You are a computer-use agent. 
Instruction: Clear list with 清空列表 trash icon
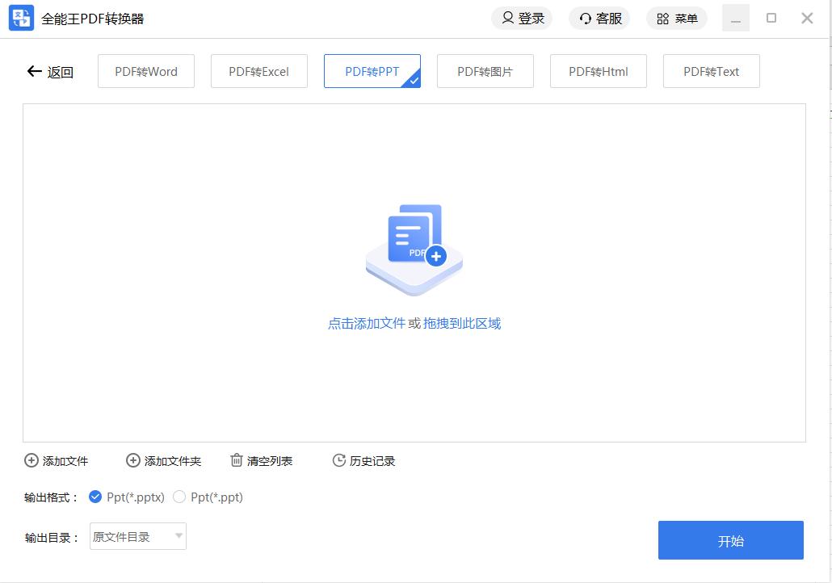pyautogui.click(x=237, y=460)
